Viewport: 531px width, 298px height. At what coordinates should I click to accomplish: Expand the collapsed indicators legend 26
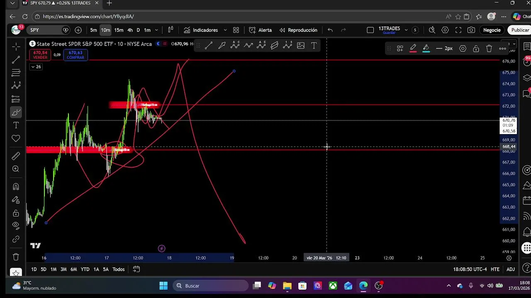(x=36, y=67)
